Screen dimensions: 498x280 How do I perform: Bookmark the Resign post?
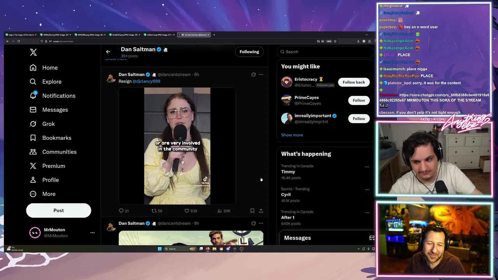(252, 211)
